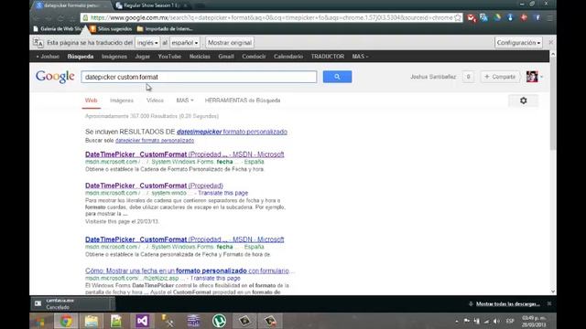Expand the MAS dropdown under search box
The width and height of the screenshot is (586, 329).
(185, 101)
